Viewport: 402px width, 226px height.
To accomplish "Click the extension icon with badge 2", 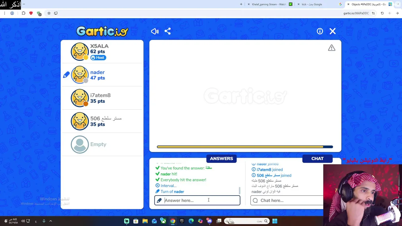I will click(x=39, y=13).
